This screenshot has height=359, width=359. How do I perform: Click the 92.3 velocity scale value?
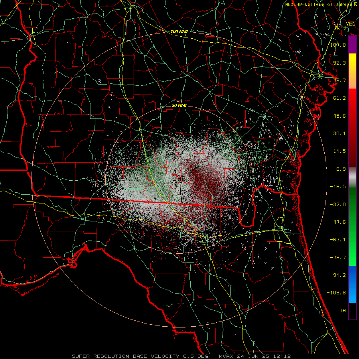339,63
